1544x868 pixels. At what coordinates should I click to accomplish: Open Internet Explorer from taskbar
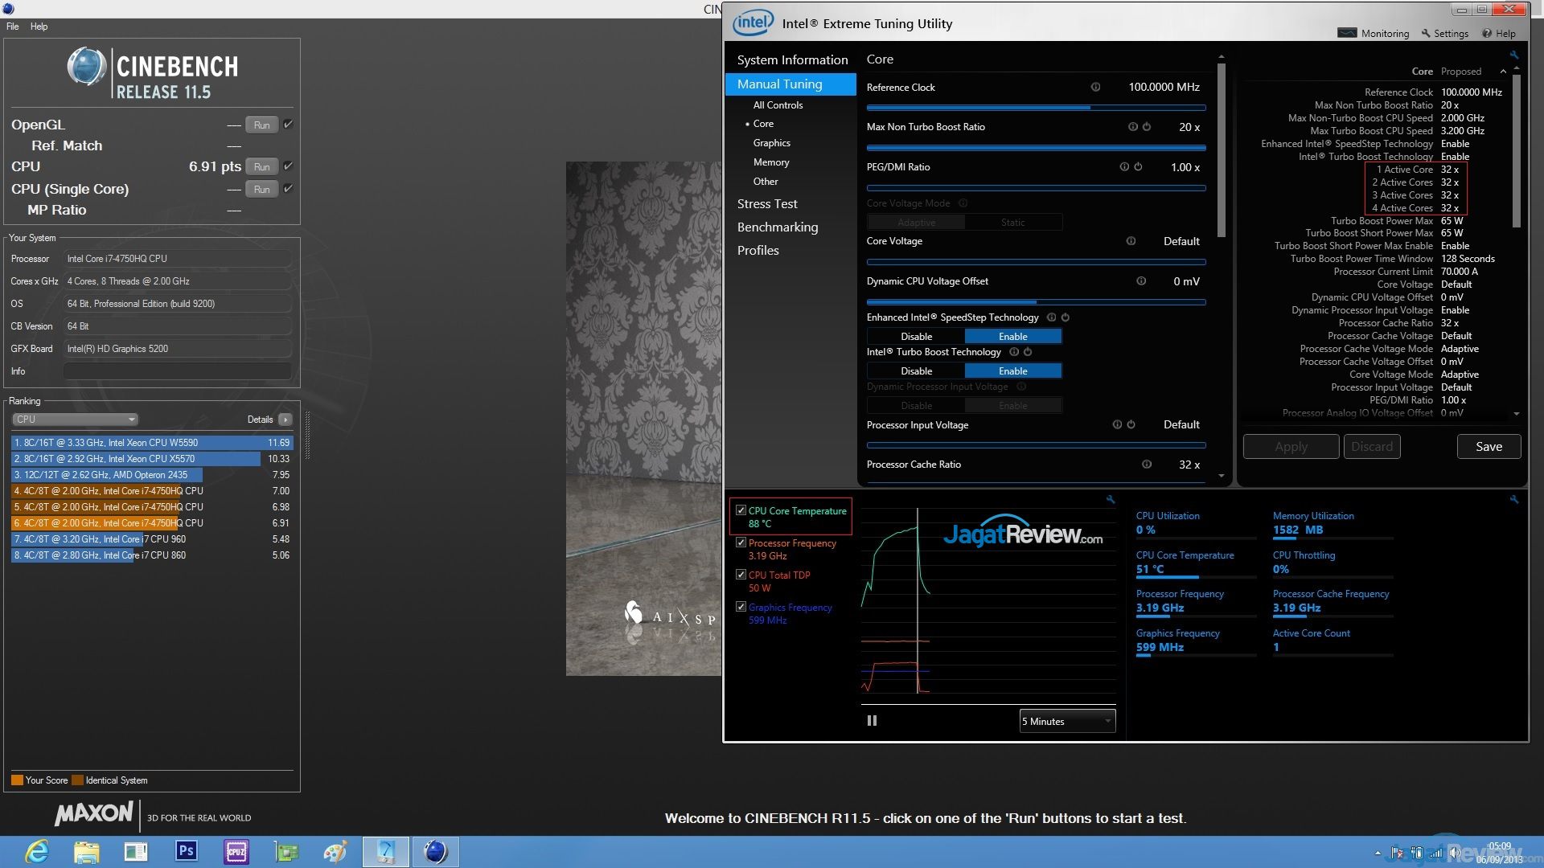[x=37, y=852]
